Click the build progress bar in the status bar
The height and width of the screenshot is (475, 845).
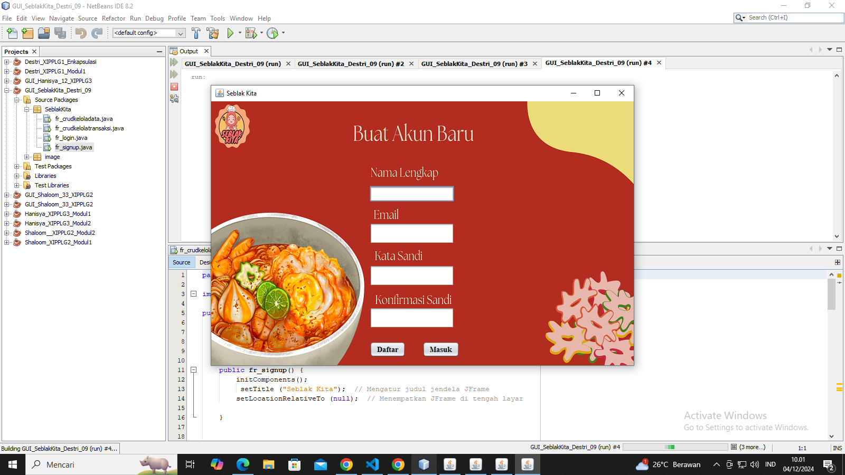(x=675, y=447)
